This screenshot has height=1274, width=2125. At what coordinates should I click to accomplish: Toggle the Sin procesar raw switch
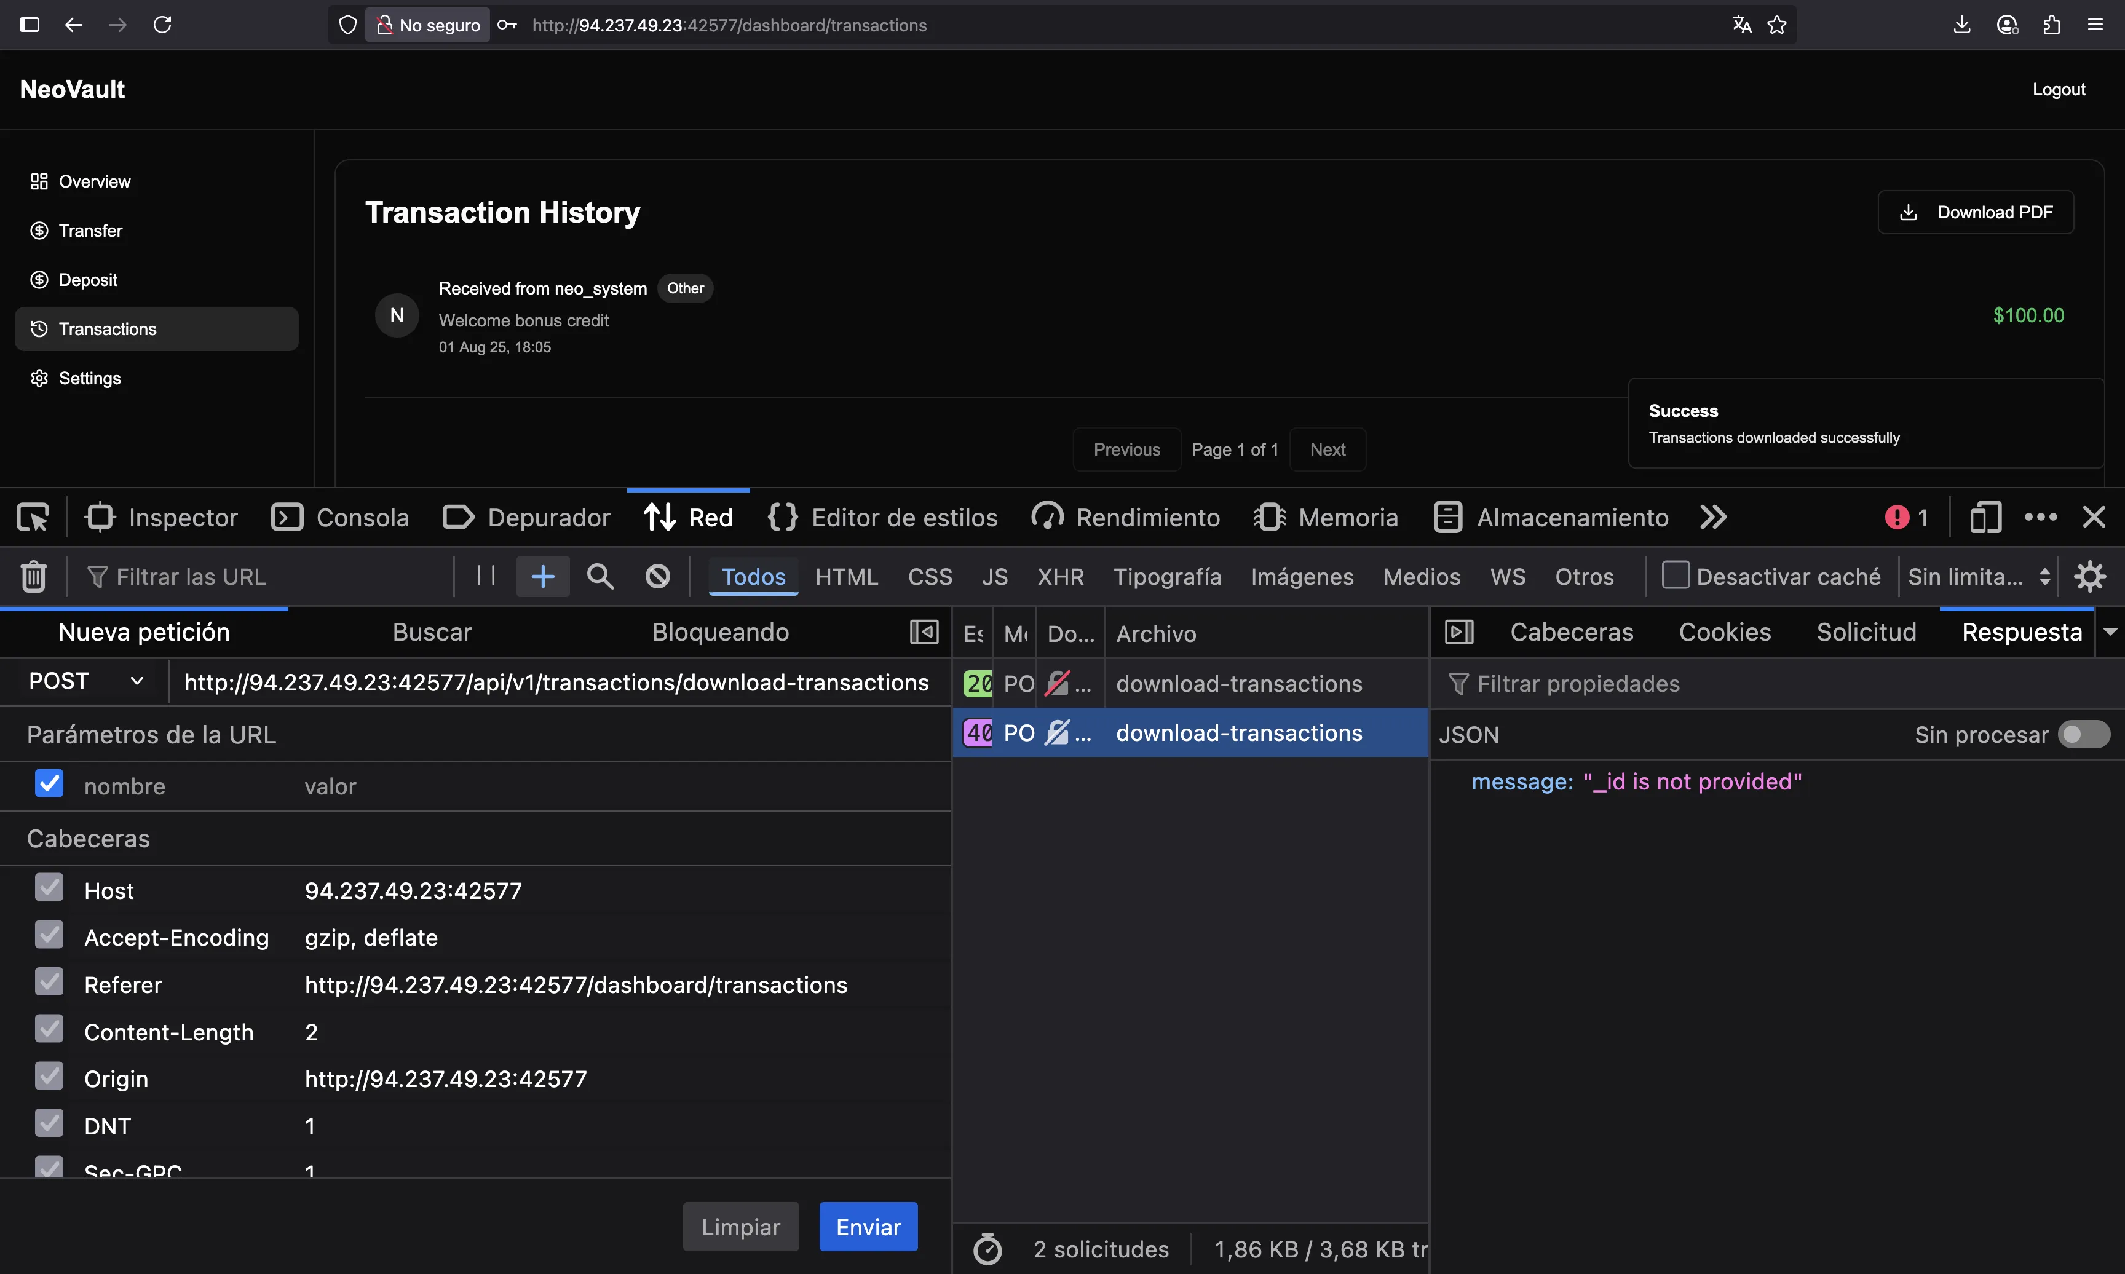[2084, 735]
